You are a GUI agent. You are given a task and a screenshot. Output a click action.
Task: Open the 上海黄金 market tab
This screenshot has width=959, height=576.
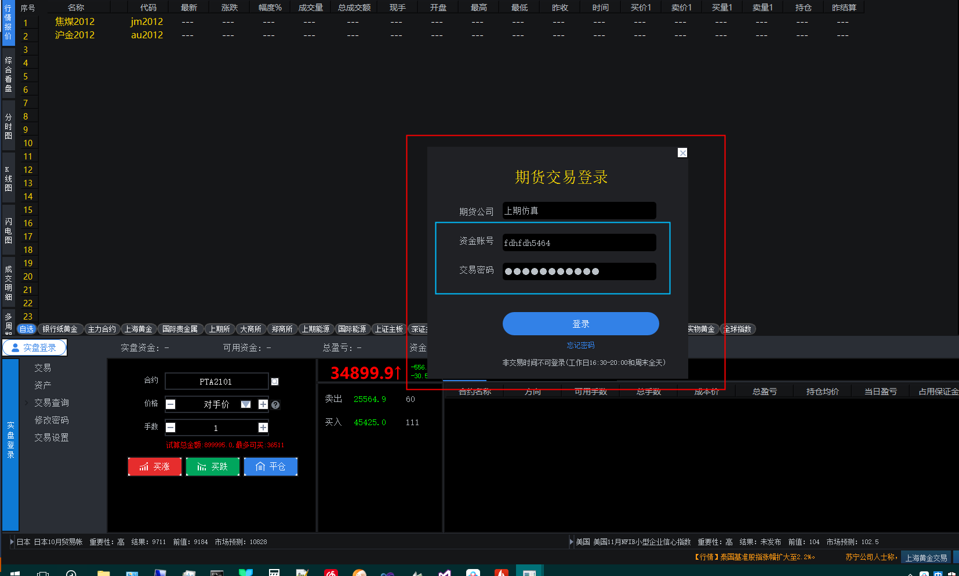[x=139, y=329]
